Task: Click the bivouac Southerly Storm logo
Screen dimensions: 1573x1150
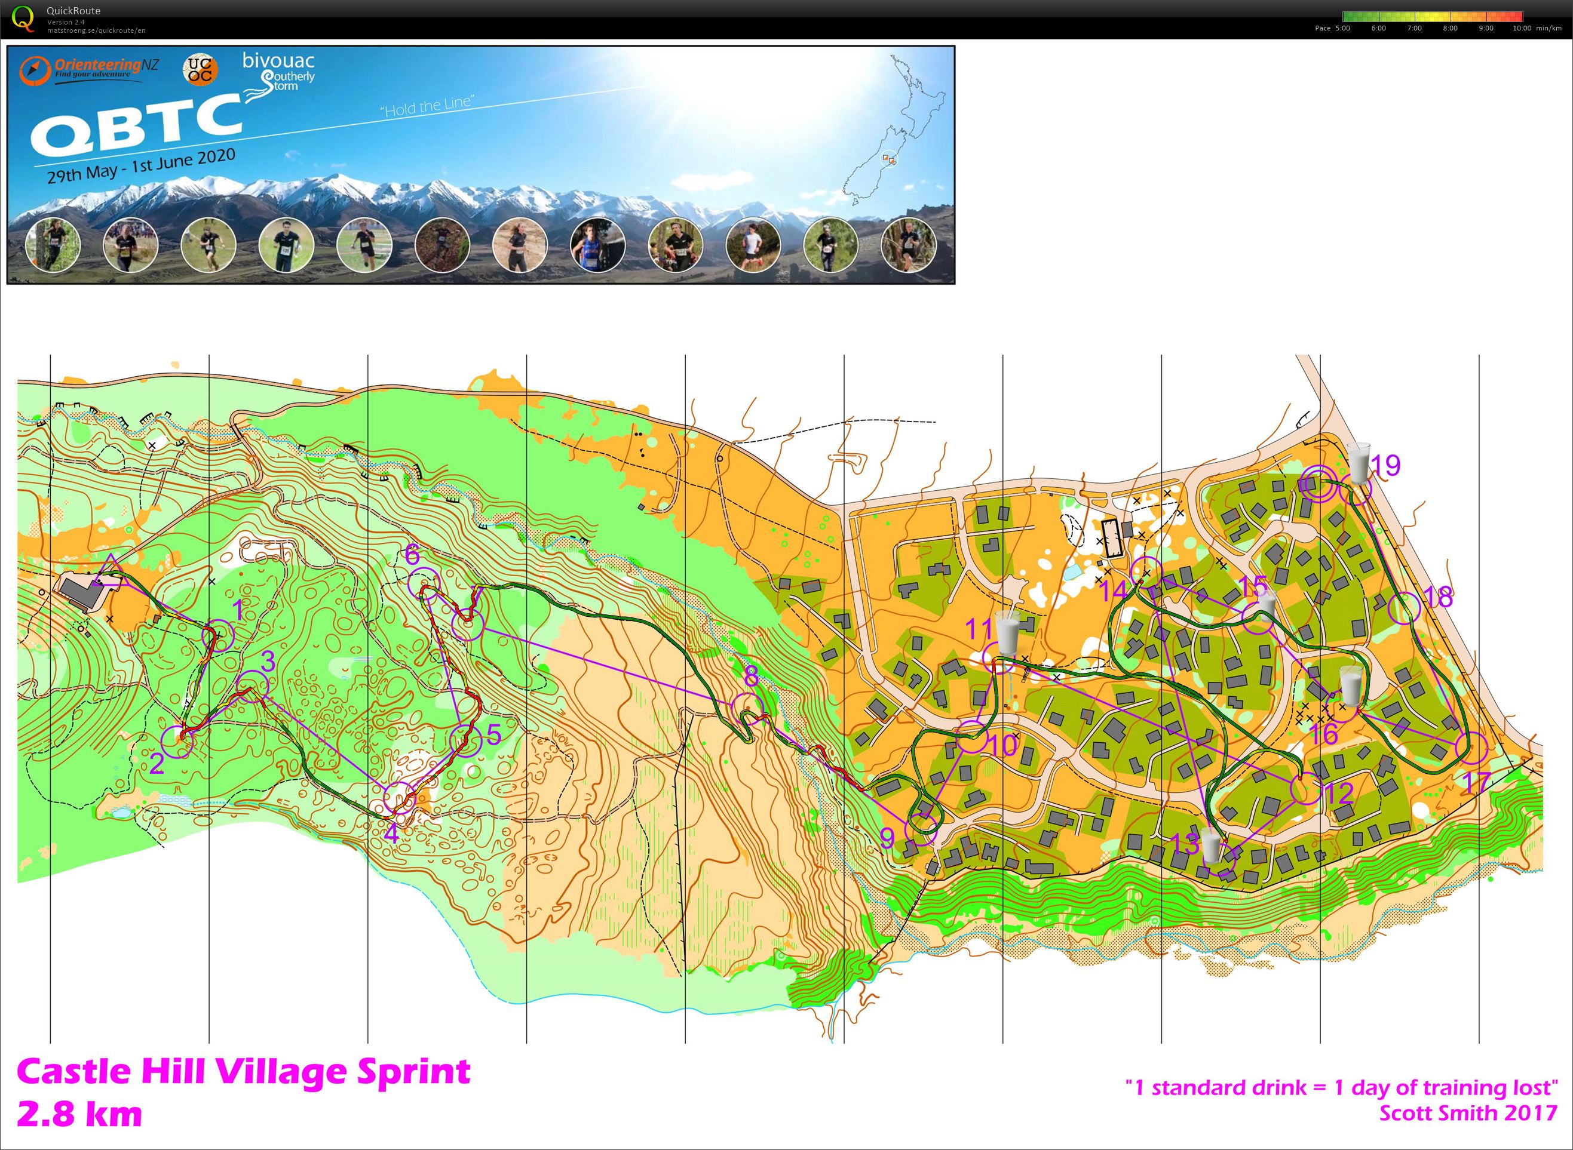Action: pyautogui.click(x=278, y=72)
